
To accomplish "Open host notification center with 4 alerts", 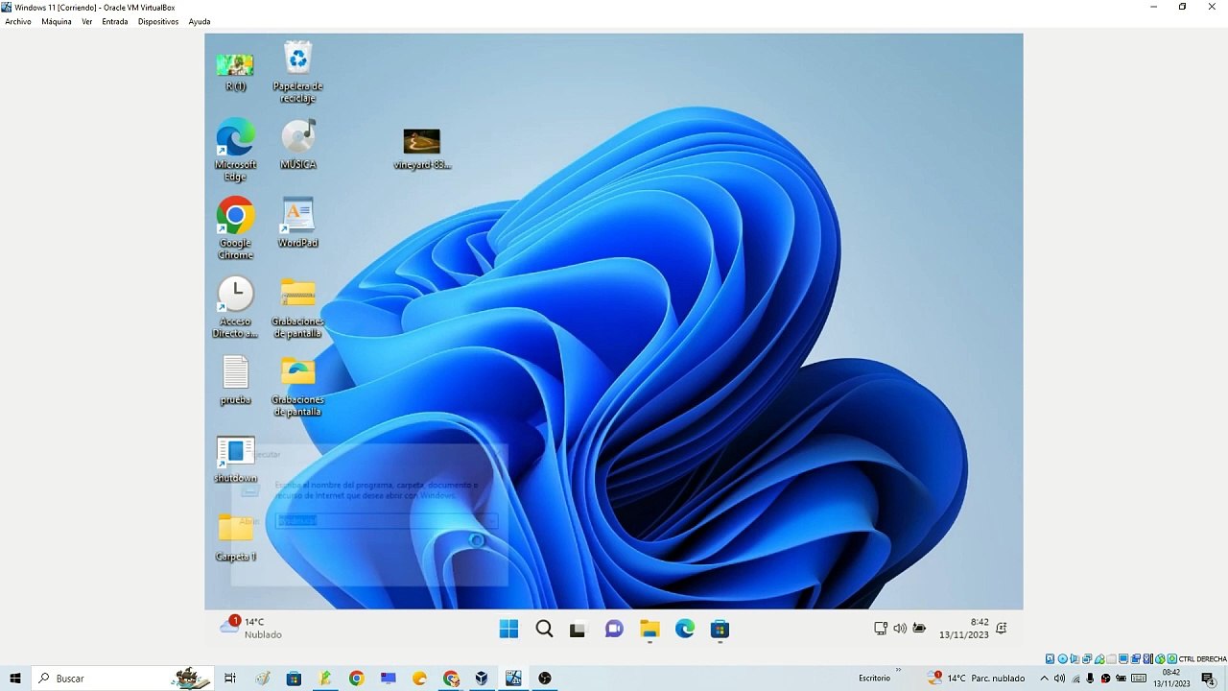I will tap(1208, 679).
